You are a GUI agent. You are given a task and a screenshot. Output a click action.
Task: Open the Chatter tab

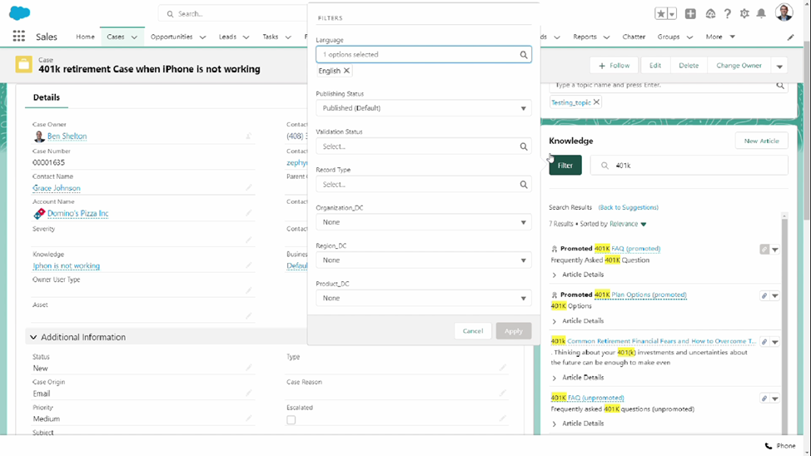pyautogui.click(x=634, y=37)
